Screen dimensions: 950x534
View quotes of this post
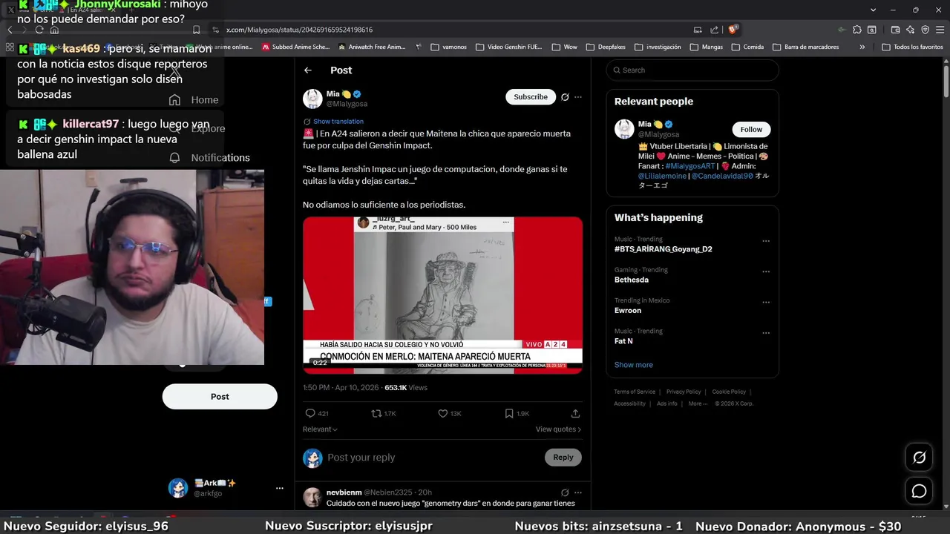pyautogui.click(x=558, y=429)
